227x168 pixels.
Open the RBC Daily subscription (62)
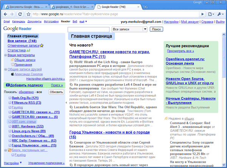34,141
